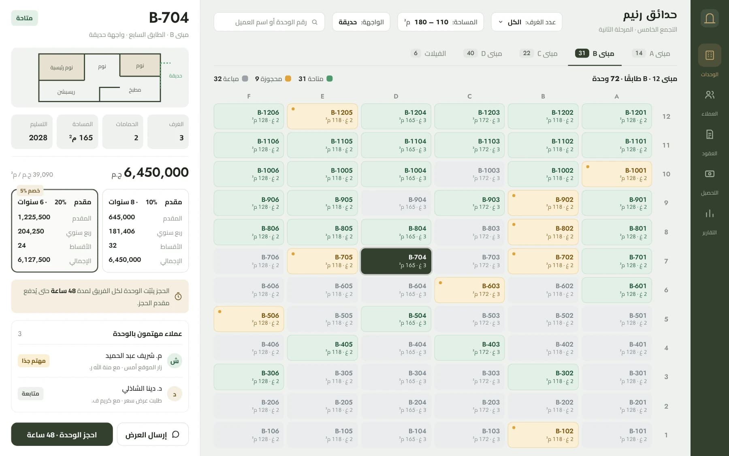
Task: Click the متابعة status tag
Action: pyautogui.click(x=30, y=394)
